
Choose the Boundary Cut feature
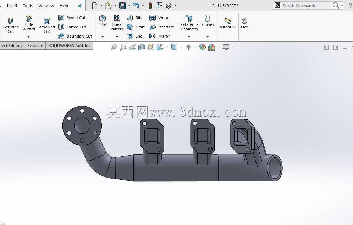click(x=75, y=36)
